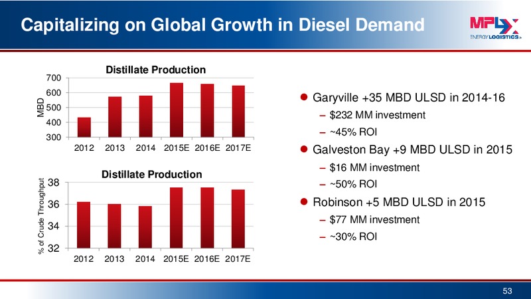This screenshot has height=299, width=531.
Task: Click the 34 value on the percent axis
Action: (54, 226)
